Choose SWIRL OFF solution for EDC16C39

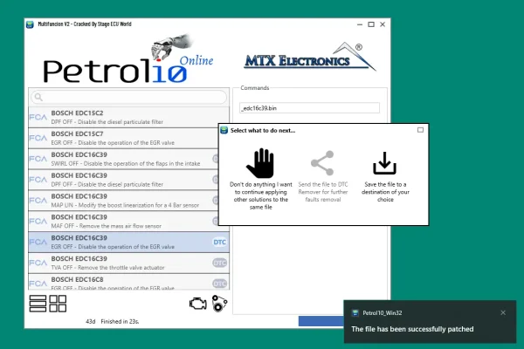click(122, 158)
